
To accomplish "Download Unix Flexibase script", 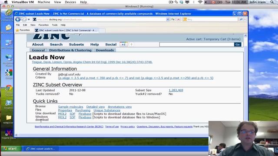I will point(85,114).
